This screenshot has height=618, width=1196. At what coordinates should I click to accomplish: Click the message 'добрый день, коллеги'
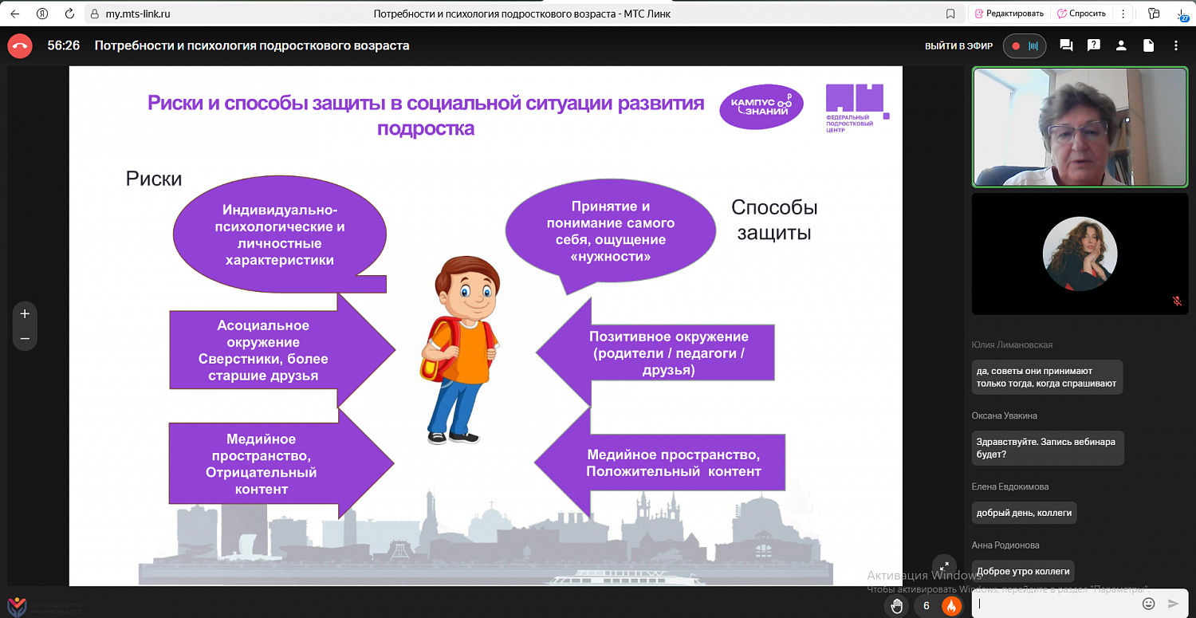point(1024,513)
